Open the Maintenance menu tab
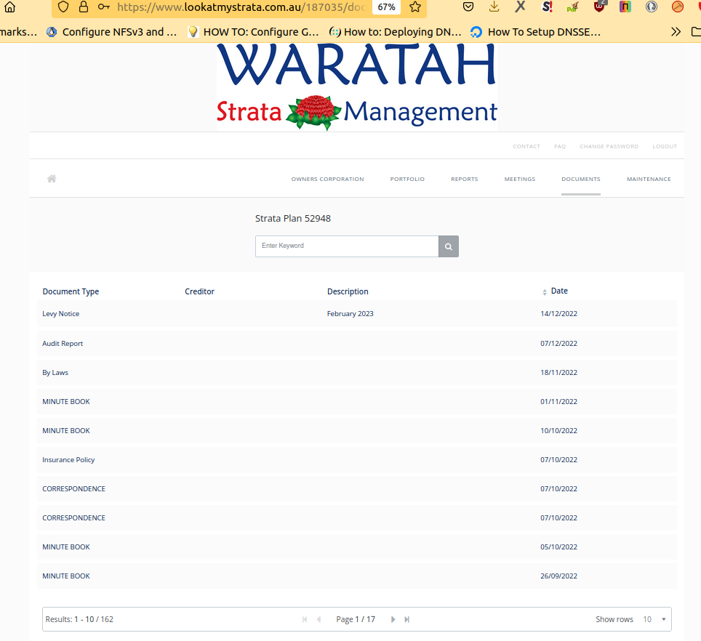The image size is (701, 641). point(649,179)
